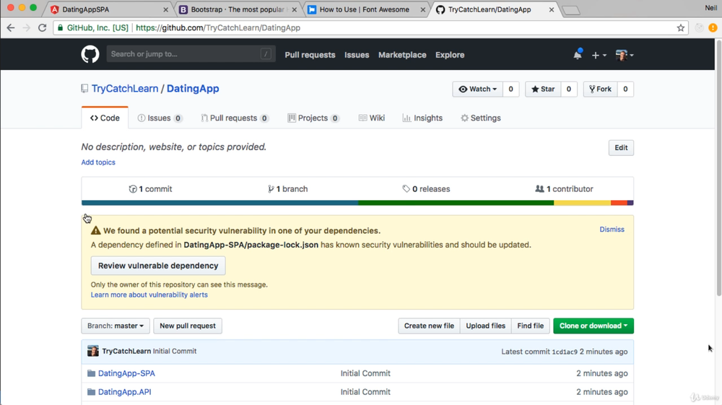Screen dimensions: 722x405
Task: Click Review vulnerable dependency
Action: pos(158,266)
